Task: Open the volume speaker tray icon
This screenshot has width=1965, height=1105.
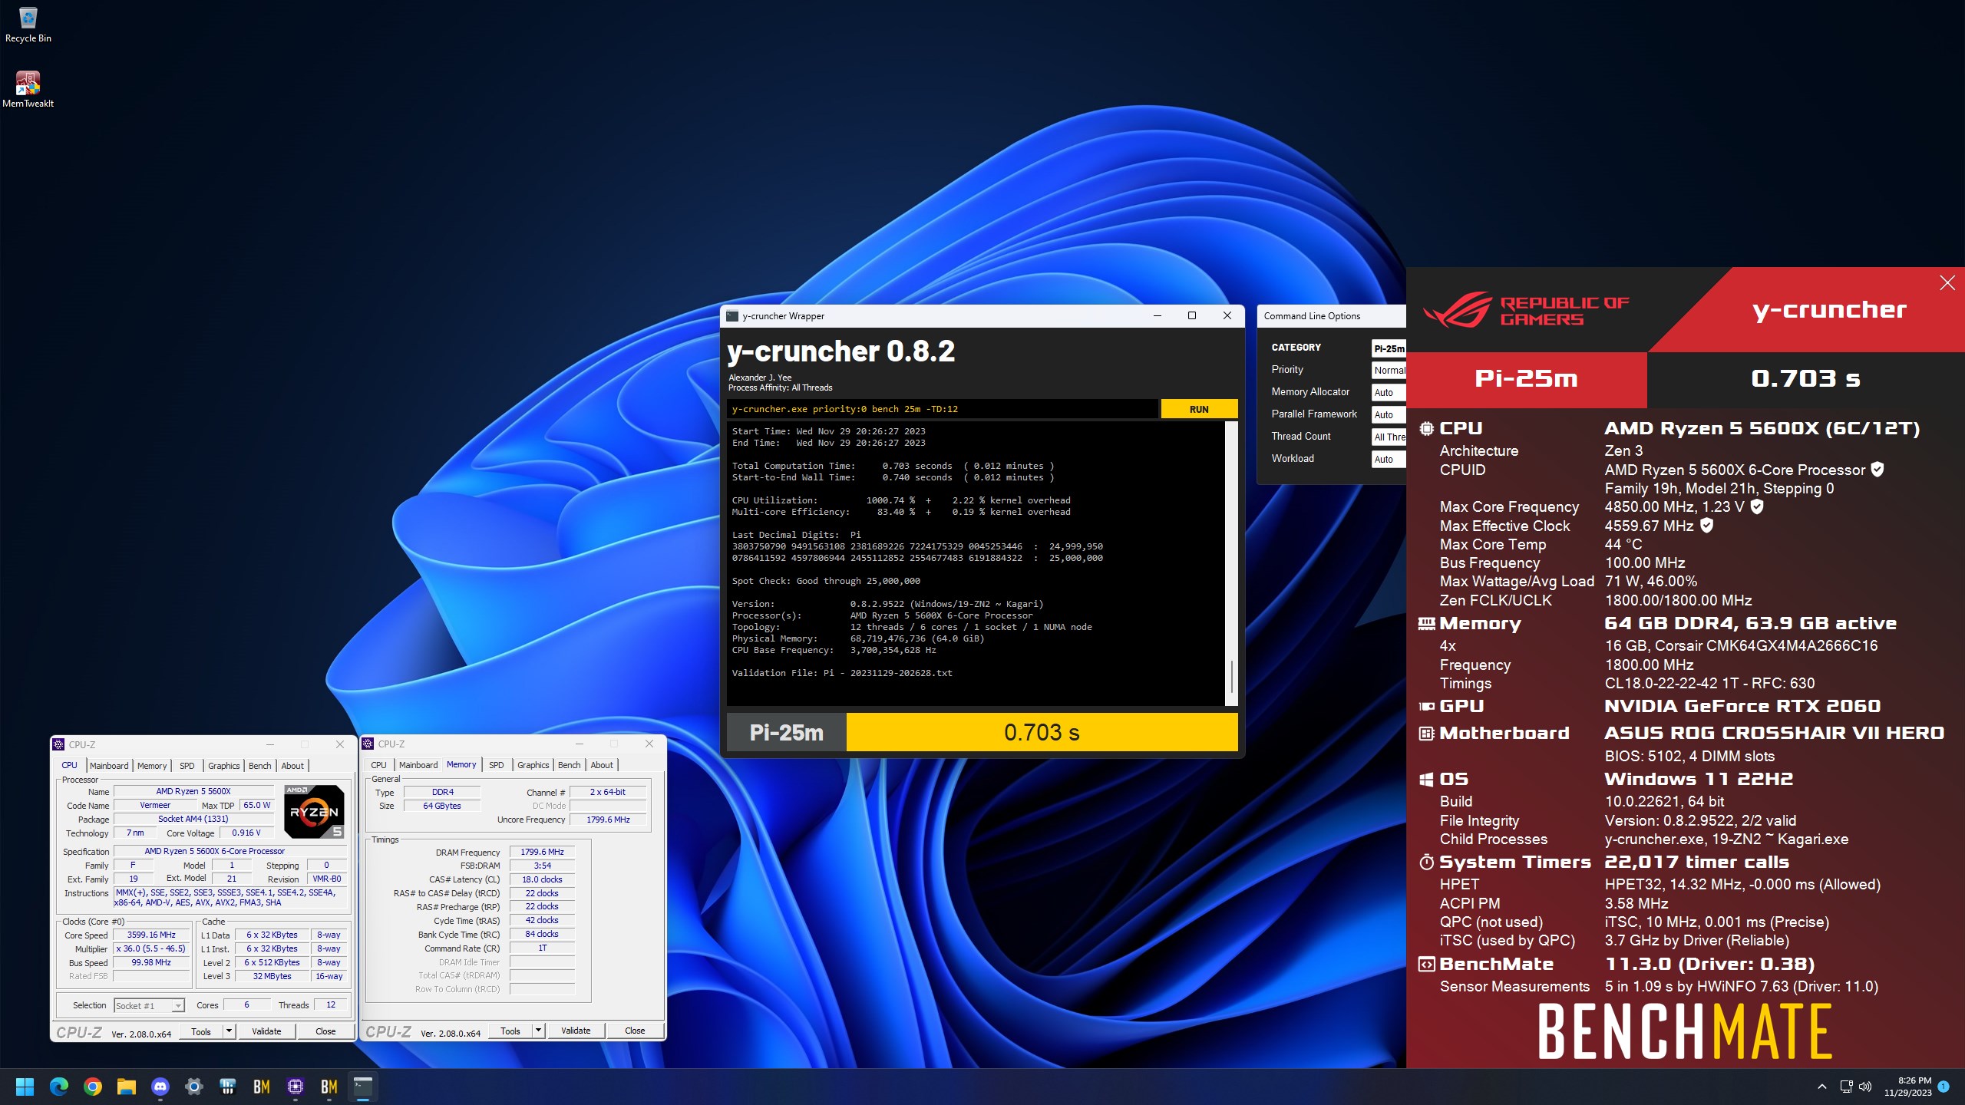Action: [1865, 1087]
